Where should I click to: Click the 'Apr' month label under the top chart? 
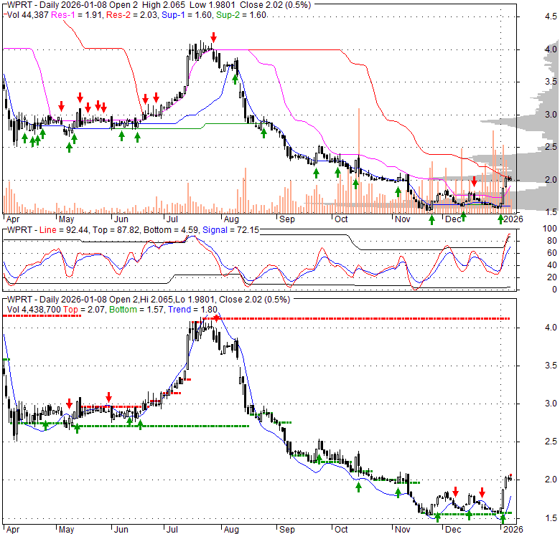click(x=13, y=219)
